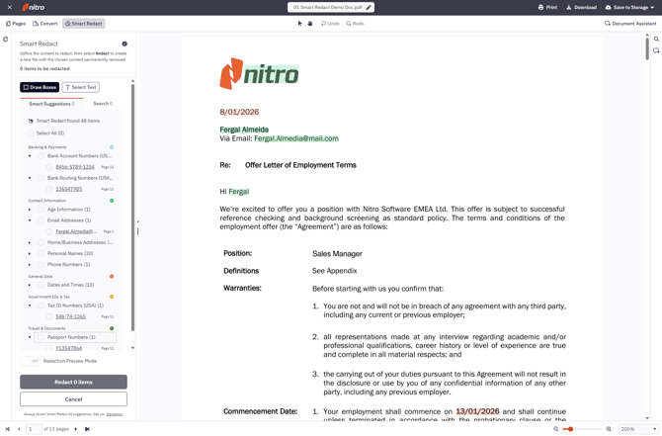Screen dimensions: 662x436
Task: Check the 8456-5789-1254 item checkbox
Action: pos(49,167)
